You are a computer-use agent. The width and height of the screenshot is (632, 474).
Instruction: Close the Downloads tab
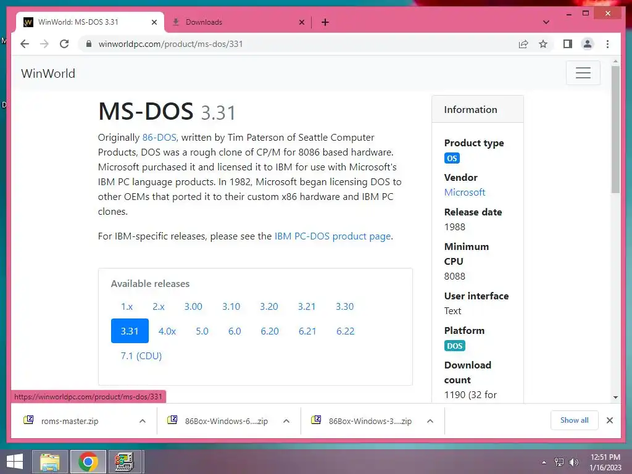pos(301,22)
